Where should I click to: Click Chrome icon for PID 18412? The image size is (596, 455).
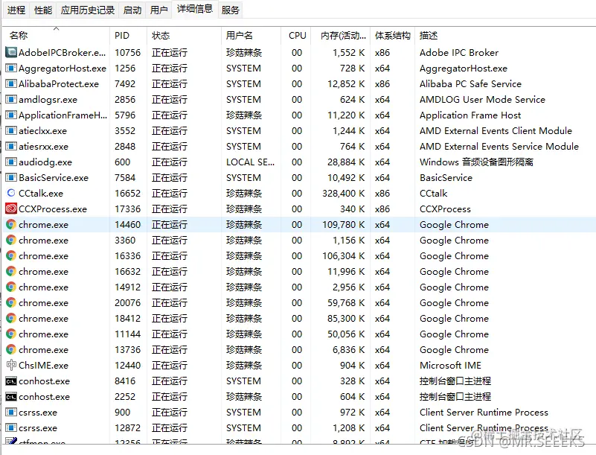11,318
